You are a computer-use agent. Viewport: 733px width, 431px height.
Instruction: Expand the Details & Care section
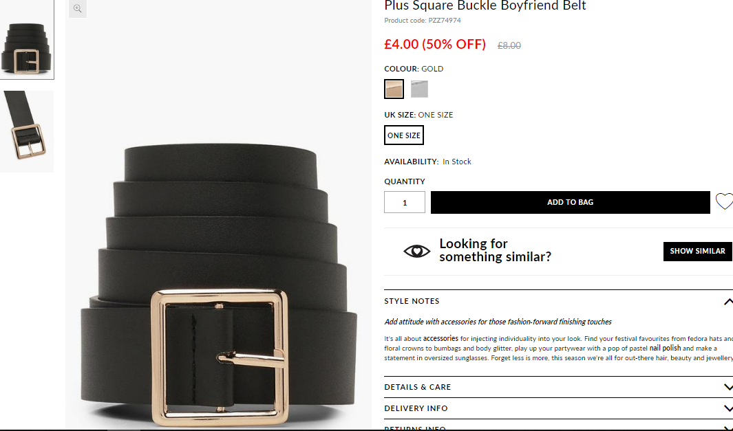[x=559, y=387]
